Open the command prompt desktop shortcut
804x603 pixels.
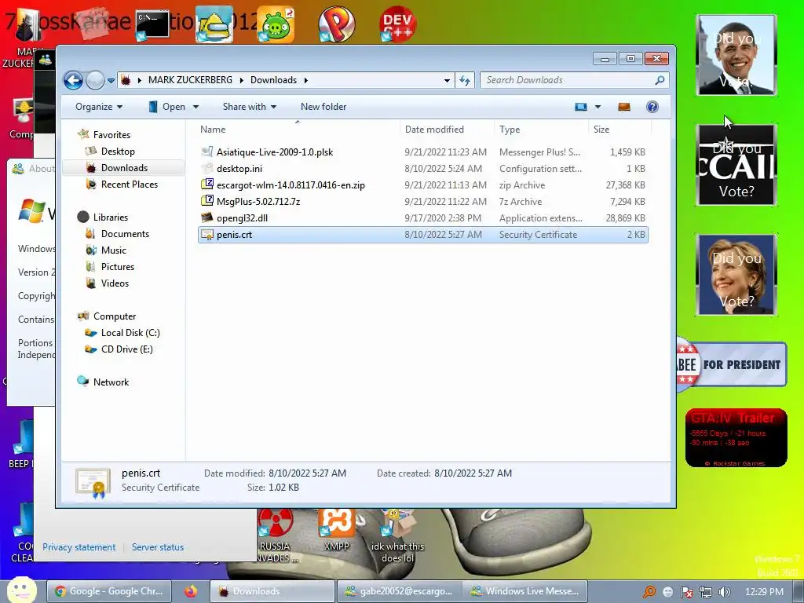[x=152, y=24]
